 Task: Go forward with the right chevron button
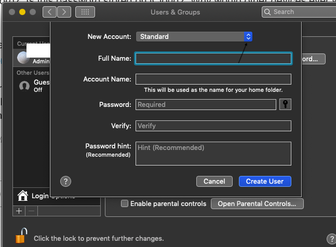tap(64, 12)
